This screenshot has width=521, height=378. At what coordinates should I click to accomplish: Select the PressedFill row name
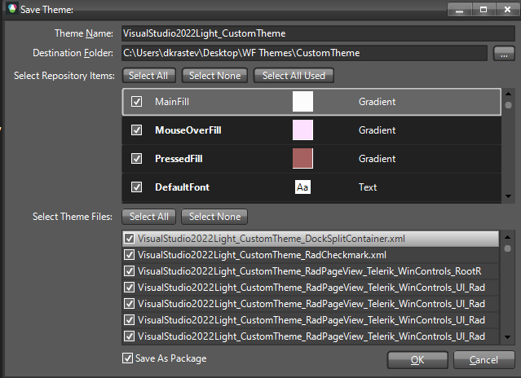tap(179, 159)
